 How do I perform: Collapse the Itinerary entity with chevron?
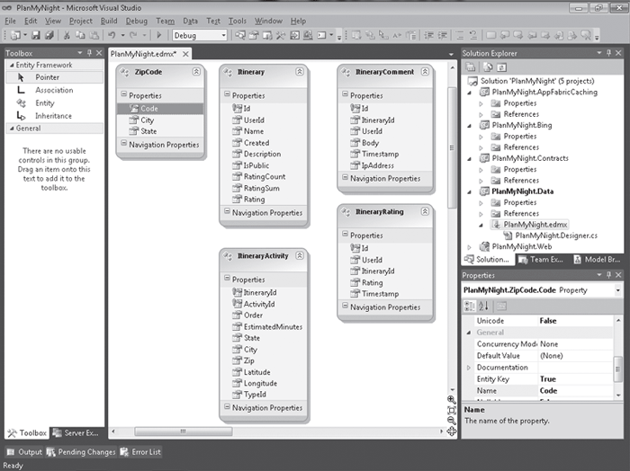tap(300, 71)
